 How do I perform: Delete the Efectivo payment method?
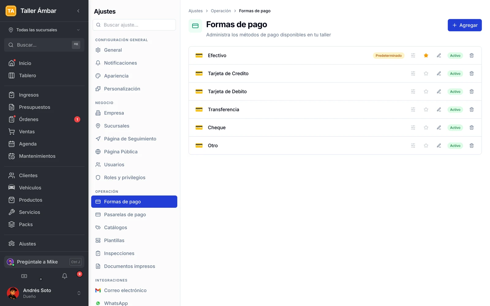(x=471, y=55)
